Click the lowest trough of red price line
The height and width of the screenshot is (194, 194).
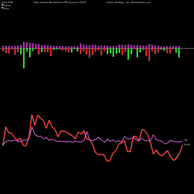[x=107, y=161]
